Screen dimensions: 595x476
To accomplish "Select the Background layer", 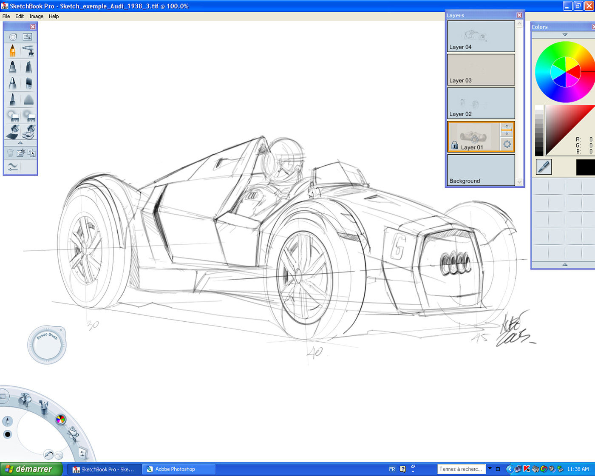I will 481,170.
